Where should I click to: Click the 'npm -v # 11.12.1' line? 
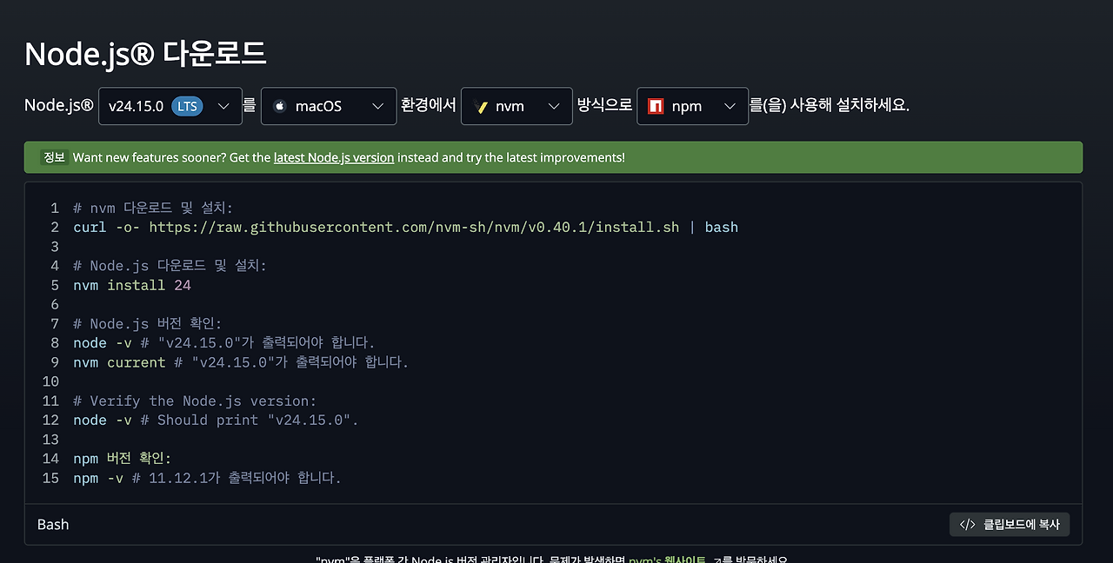(207, 478)
